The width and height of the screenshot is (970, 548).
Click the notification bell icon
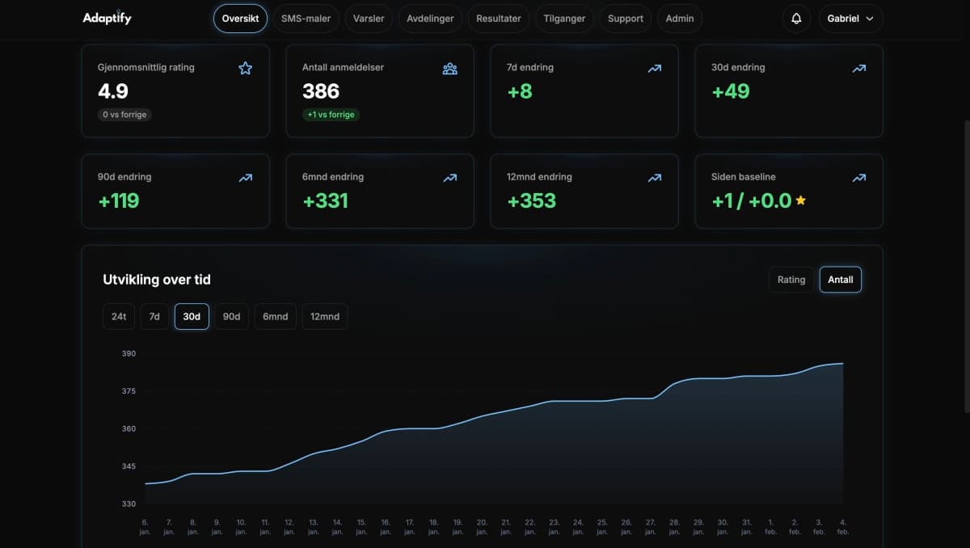[x=796, y=19]
